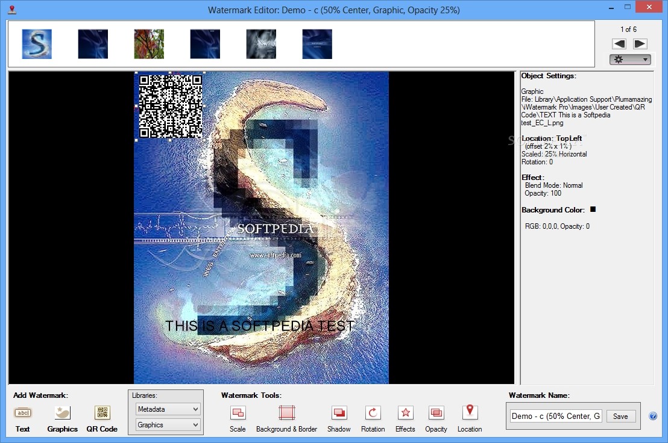Click the 'Background Color:' label
The width and height of the screenshot is (668, 443).
(x=553, y=210)
